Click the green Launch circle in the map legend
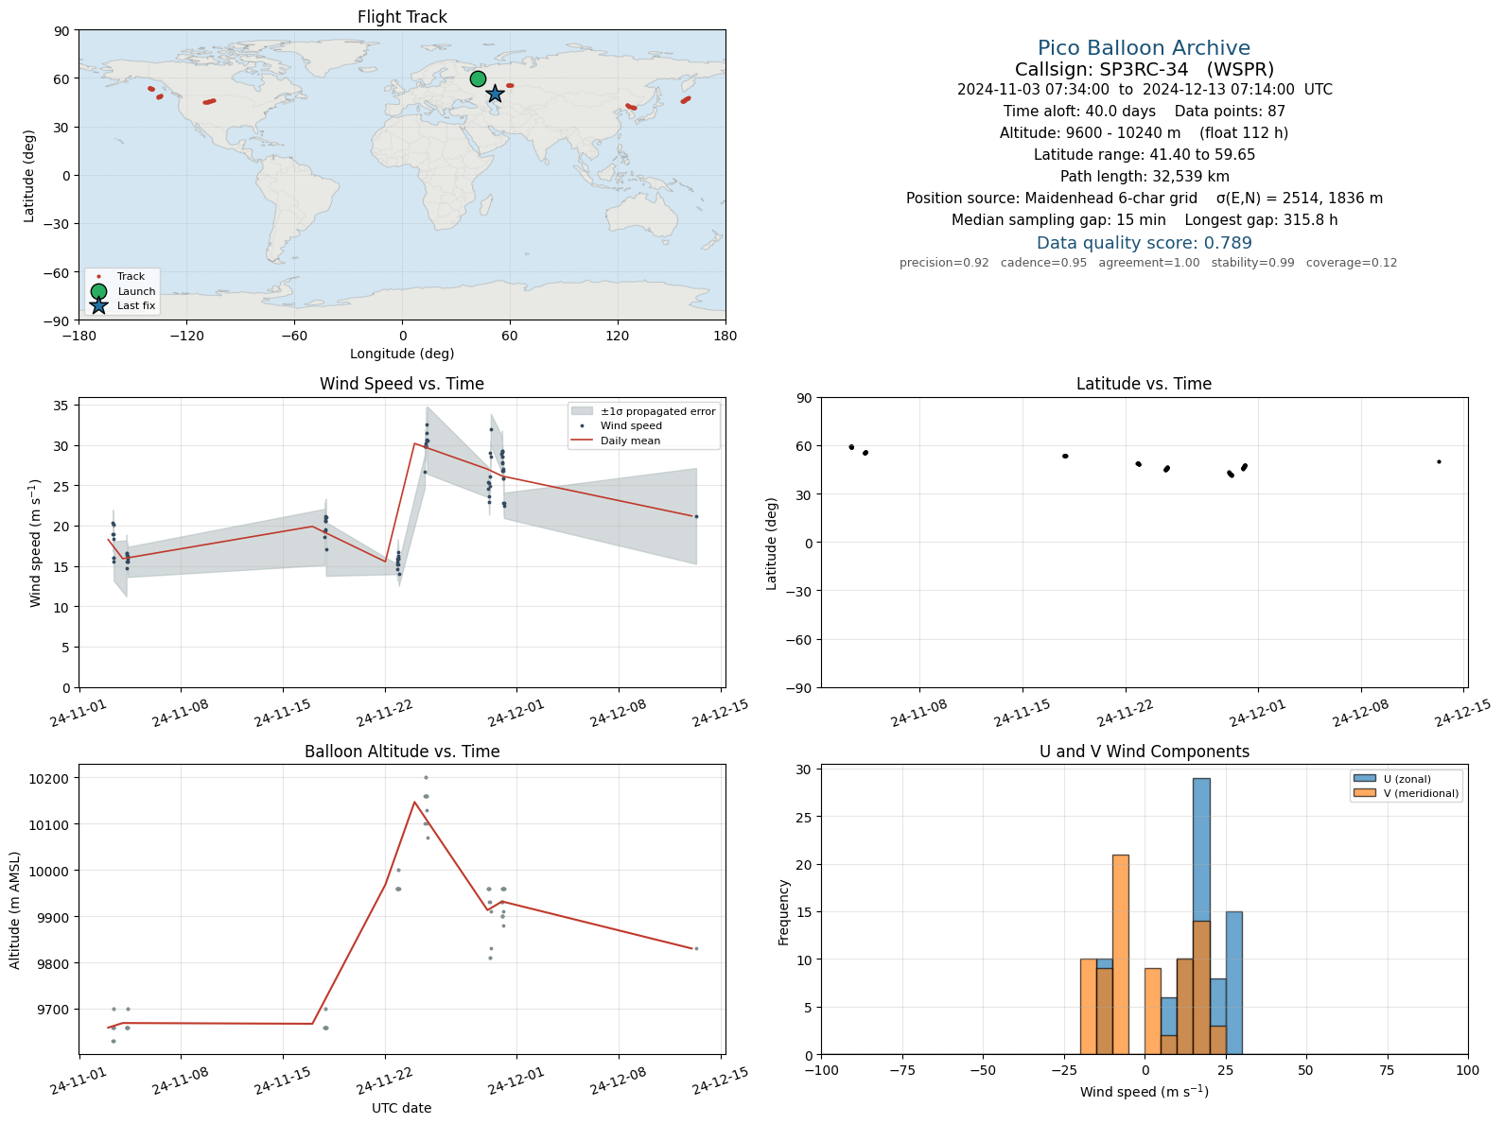Image resolution: width=1503 pixels, height=1124 pixels. (98, 291)
